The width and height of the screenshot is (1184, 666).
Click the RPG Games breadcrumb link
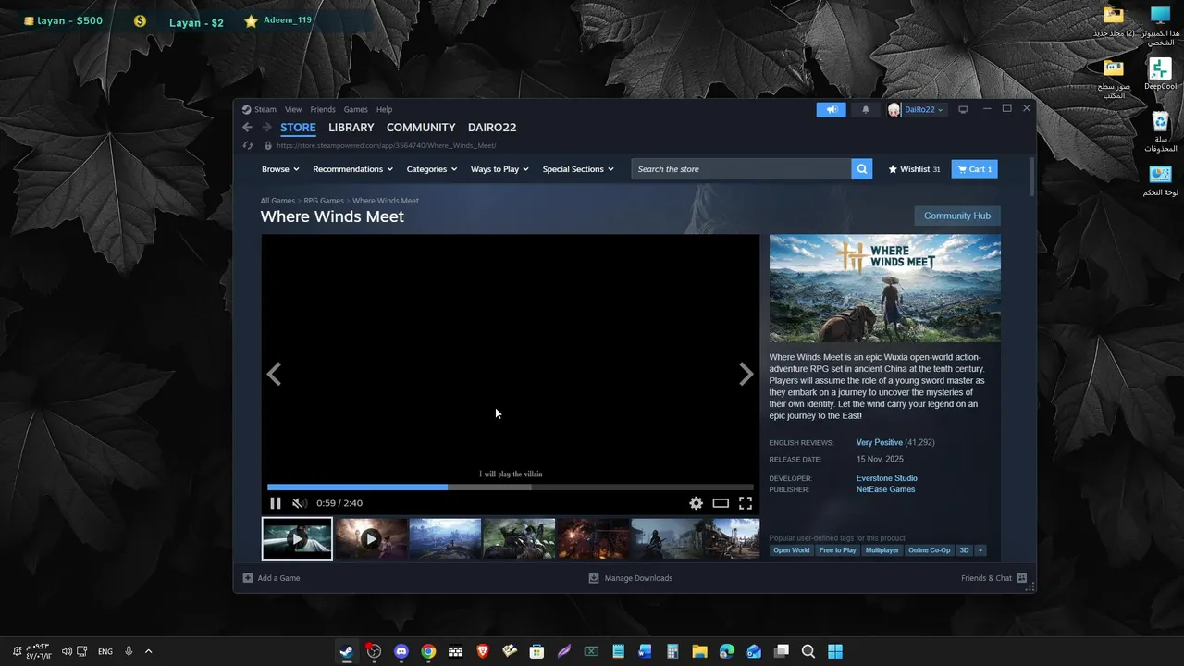point(324,201)
